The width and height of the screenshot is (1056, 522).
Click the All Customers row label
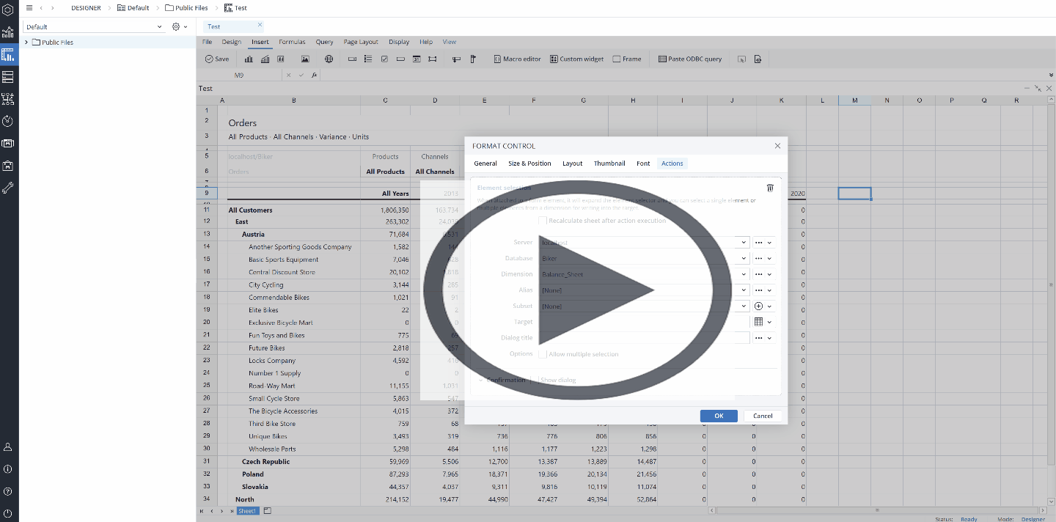coord(250,210)
